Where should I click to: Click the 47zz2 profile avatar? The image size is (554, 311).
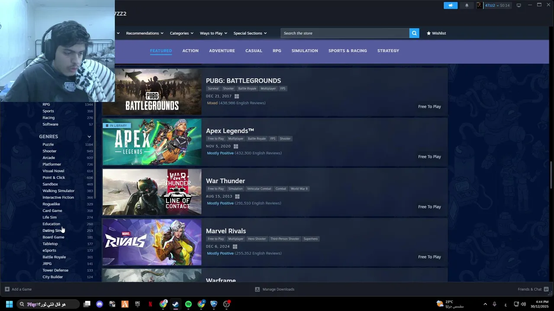coord(480,5)
